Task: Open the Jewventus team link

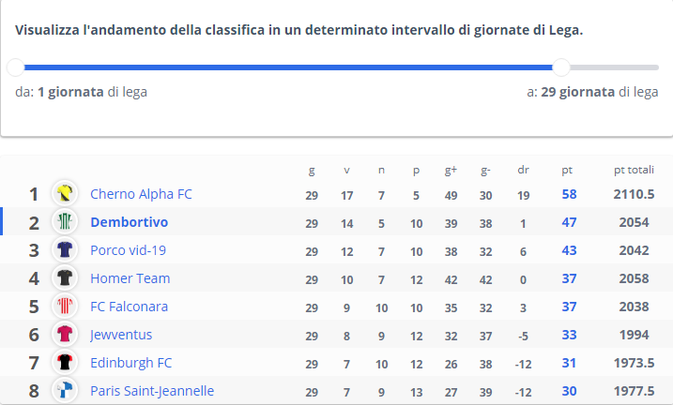Action: pos(121,335)
